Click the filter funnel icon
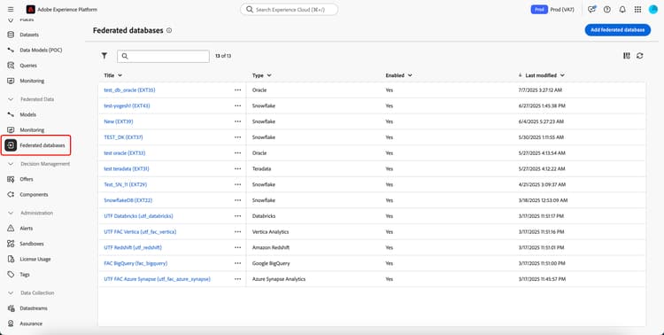The image size is (664, 335). tap(104, 56)
